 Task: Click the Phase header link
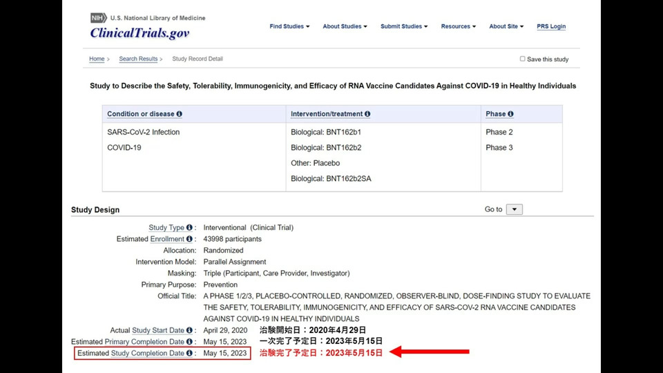(496, 114)
